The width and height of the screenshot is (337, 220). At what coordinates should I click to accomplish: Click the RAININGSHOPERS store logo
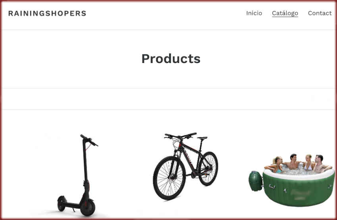(x=47, y=13)
